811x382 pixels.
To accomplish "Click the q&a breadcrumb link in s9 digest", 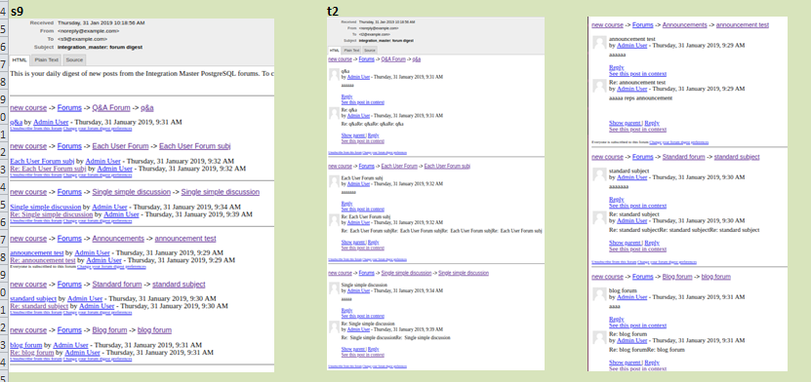I will pyautogui.click(x=147, y=108).
